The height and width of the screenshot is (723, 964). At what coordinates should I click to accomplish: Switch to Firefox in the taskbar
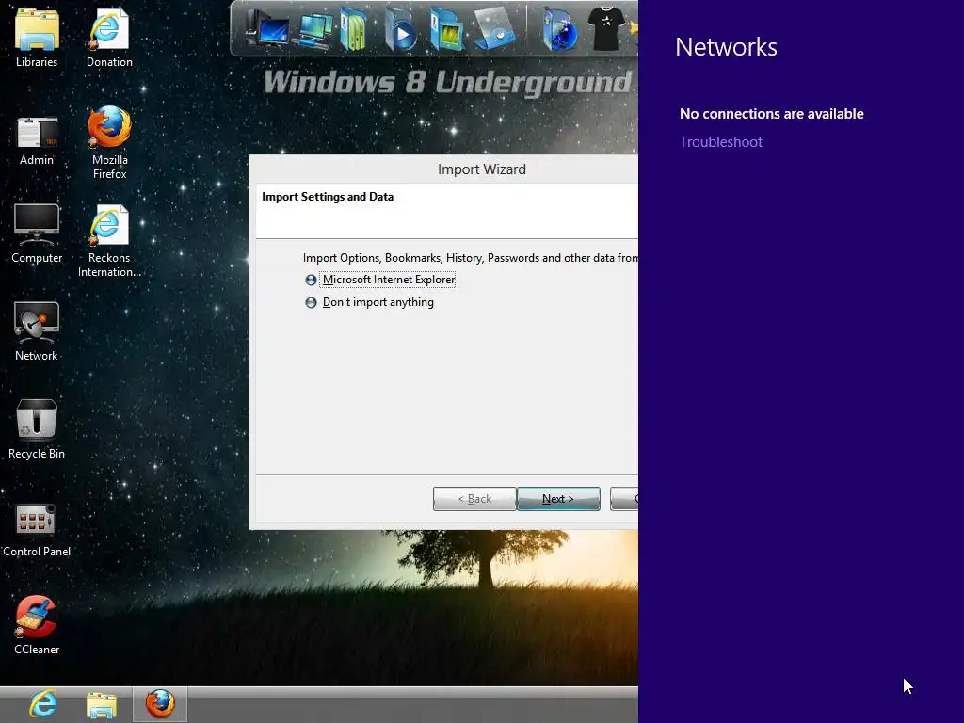click(160, 704)
